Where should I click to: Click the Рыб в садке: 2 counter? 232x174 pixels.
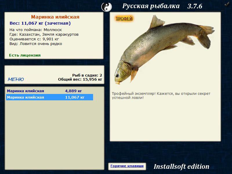point(87,75)
